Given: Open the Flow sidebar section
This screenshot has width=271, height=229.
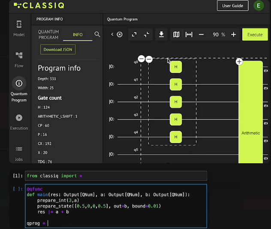Looking at the screenshot, I should point(19,60).
